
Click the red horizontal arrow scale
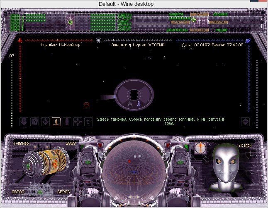point(58,41)
